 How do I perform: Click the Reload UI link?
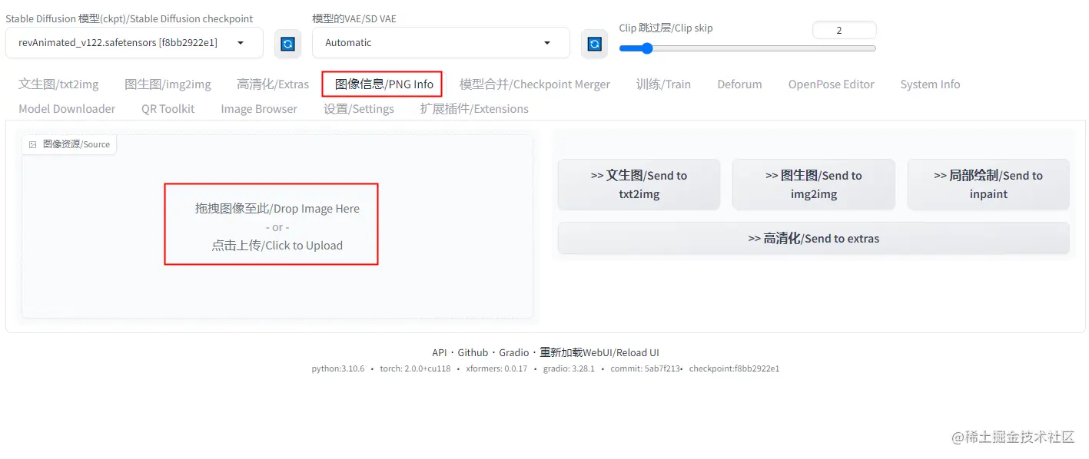point(599,353)
